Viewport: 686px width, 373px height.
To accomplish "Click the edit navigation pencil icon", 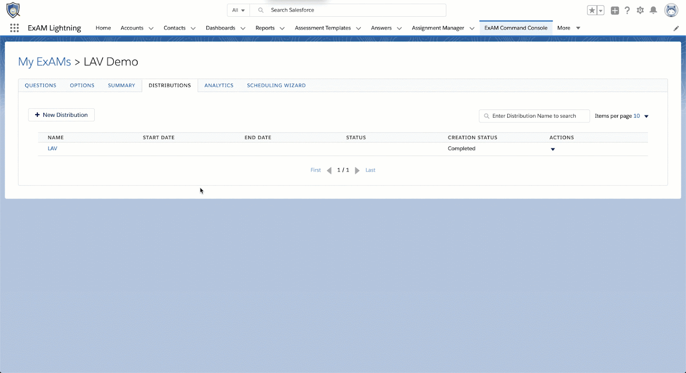I will pos(676,28).
